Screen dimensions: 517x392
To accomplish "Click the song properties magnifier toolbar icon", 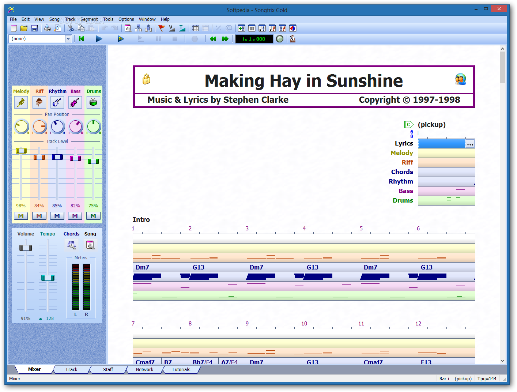I will coord(128,28).
